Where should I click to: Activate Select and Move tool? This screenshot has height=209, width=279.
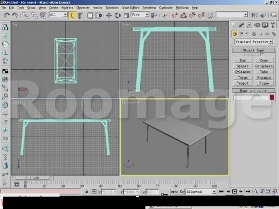109,16
